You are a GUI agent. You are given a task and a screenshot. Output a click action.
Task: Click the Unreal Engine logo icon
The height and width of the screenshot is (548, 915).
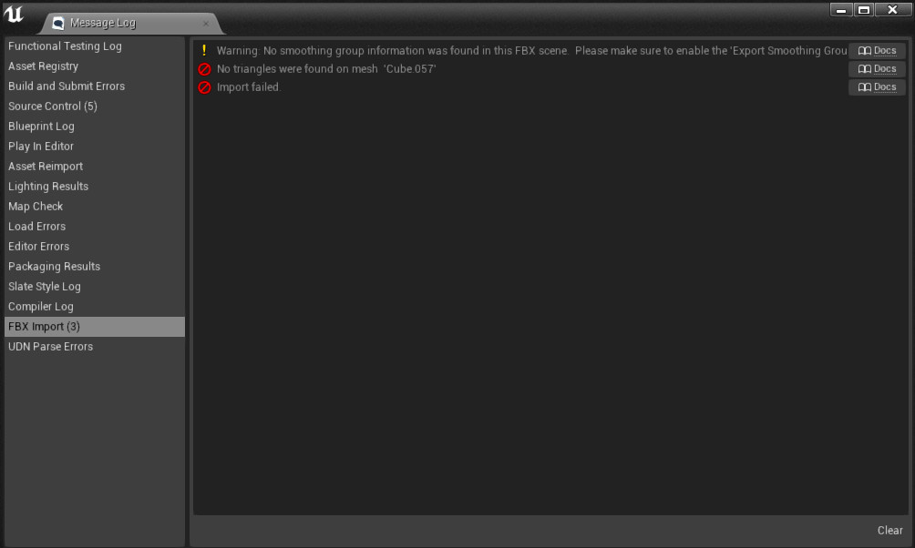tap(14, 14)
